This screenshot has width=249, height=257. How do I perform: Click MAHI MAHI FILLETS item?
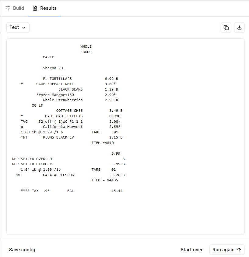pyautogui.click(x=64, y=116)
